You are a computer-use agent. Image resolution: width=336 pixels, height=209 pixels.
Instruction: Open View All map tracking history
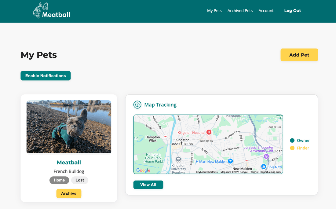tap(148, 185)
